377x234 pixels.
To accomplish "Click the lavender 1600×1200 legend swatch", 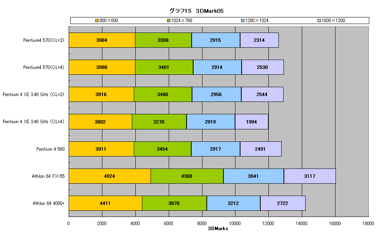I will 319,21.
